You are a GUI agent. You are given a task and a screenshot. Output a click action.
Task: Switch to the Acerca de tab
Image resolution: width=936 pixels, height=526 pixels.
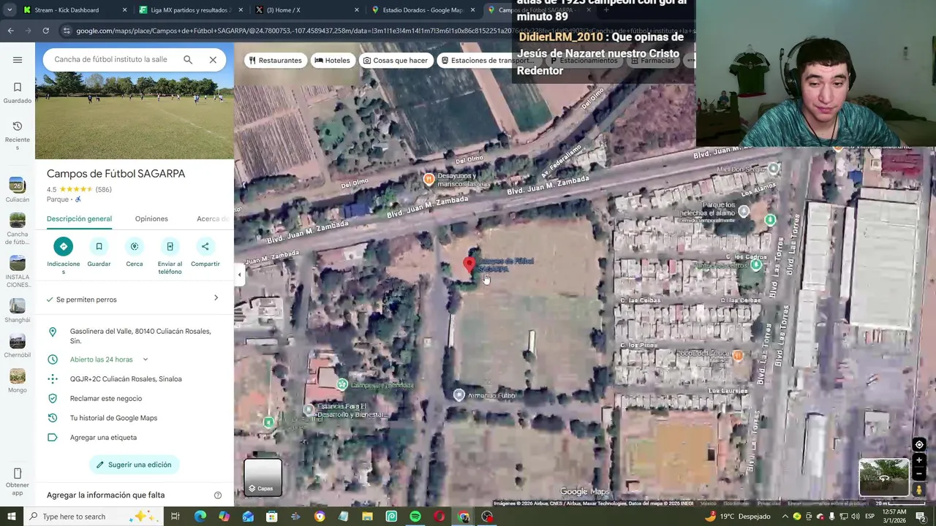213,218
